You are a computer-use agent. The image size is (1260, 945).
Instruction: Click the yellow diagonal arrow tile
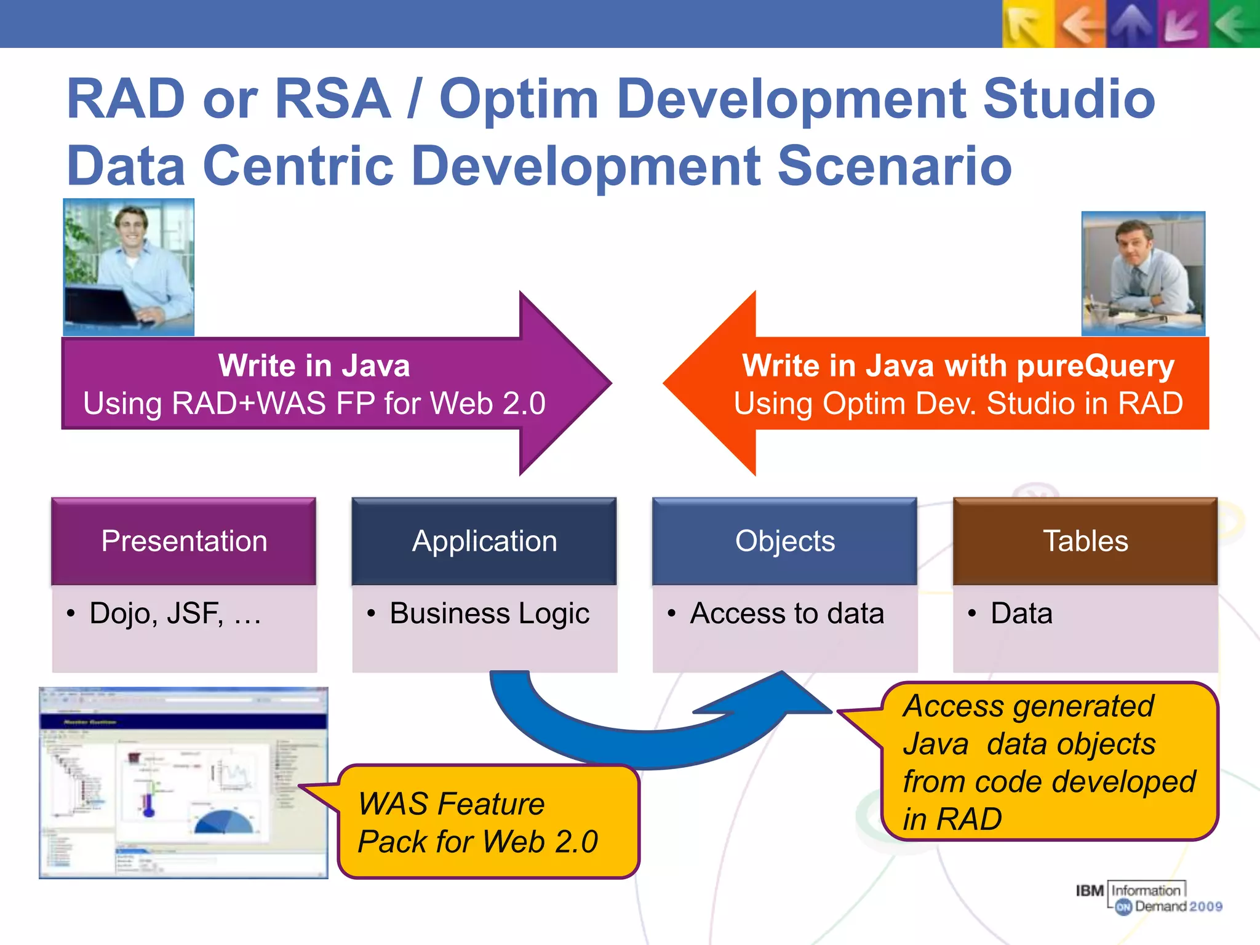pos(1026,25)
